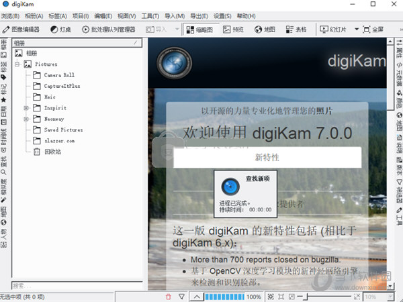Open the 灯桌 light table

(60, 30)
